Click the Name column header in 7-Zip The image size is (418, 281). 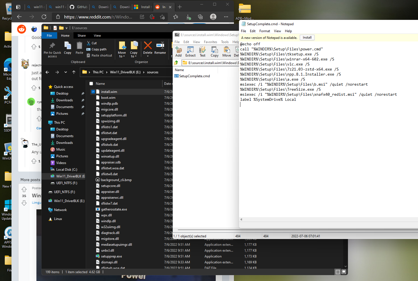tap(179, 70)
